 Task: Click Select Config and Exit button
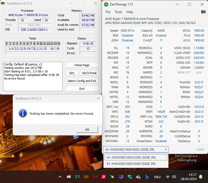click(82, 81)
